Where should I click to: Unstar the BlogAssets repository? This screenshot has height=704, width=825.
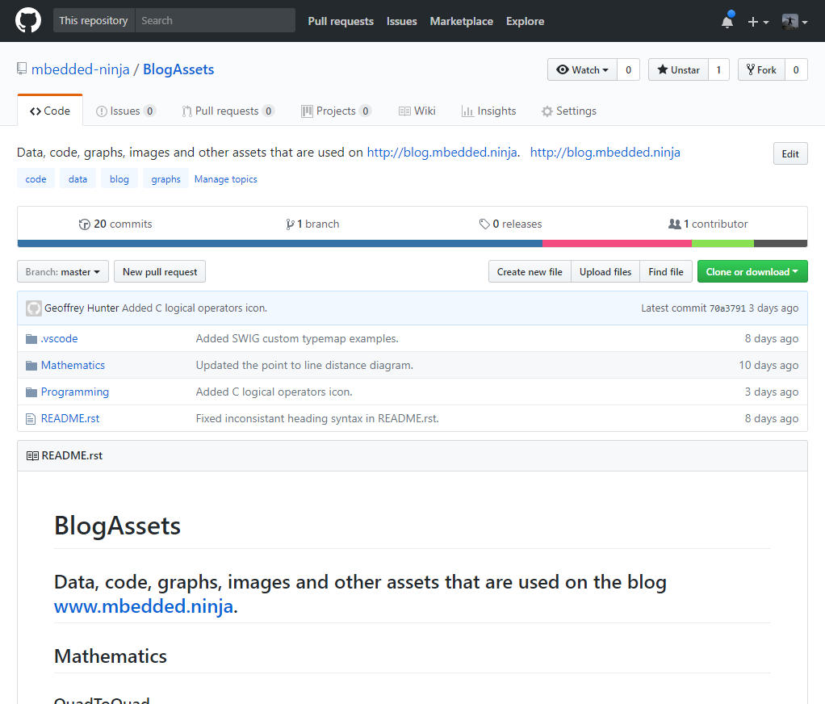tap(678, 70)
